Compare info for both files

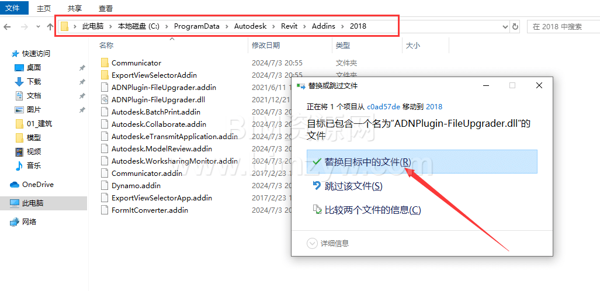coord(366,210)
